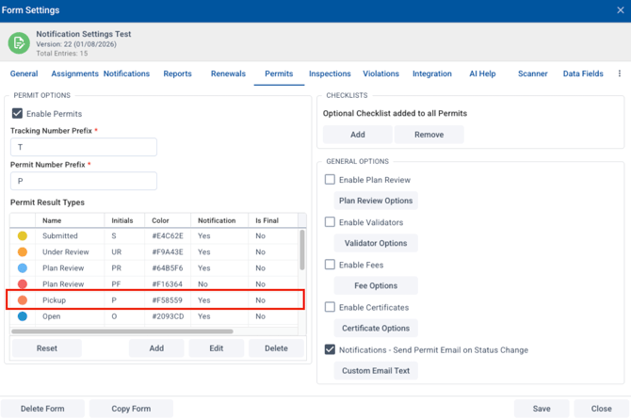Click the blue Open status color dot
631x420 pixels.
click(23, 316)
